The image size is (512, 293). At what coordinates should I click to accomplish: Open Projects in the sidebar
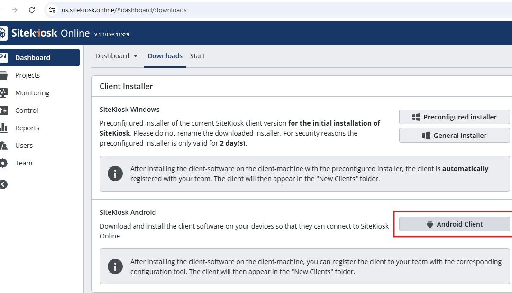click(x=27, y=75)
